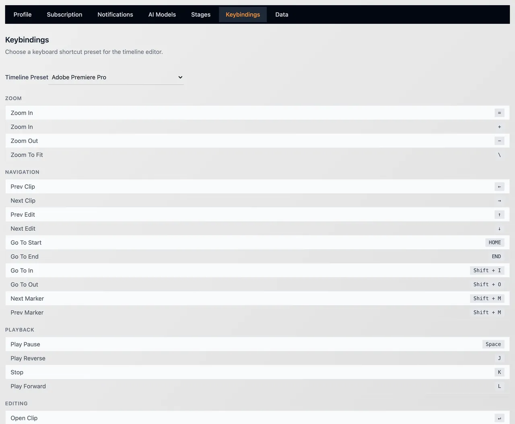Select the Go To Start row label

pos(26,242)
